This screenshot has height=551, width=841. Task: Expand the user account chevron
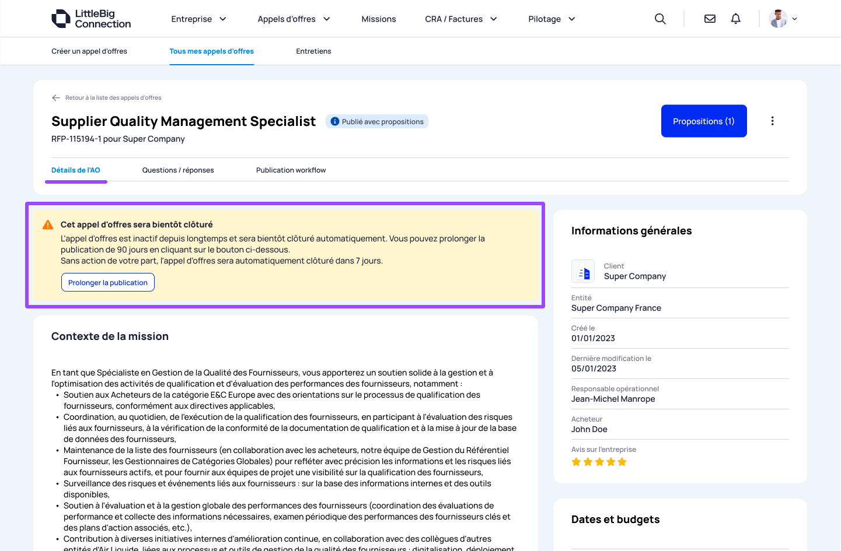pyautogui.click(x=794, y=19)
